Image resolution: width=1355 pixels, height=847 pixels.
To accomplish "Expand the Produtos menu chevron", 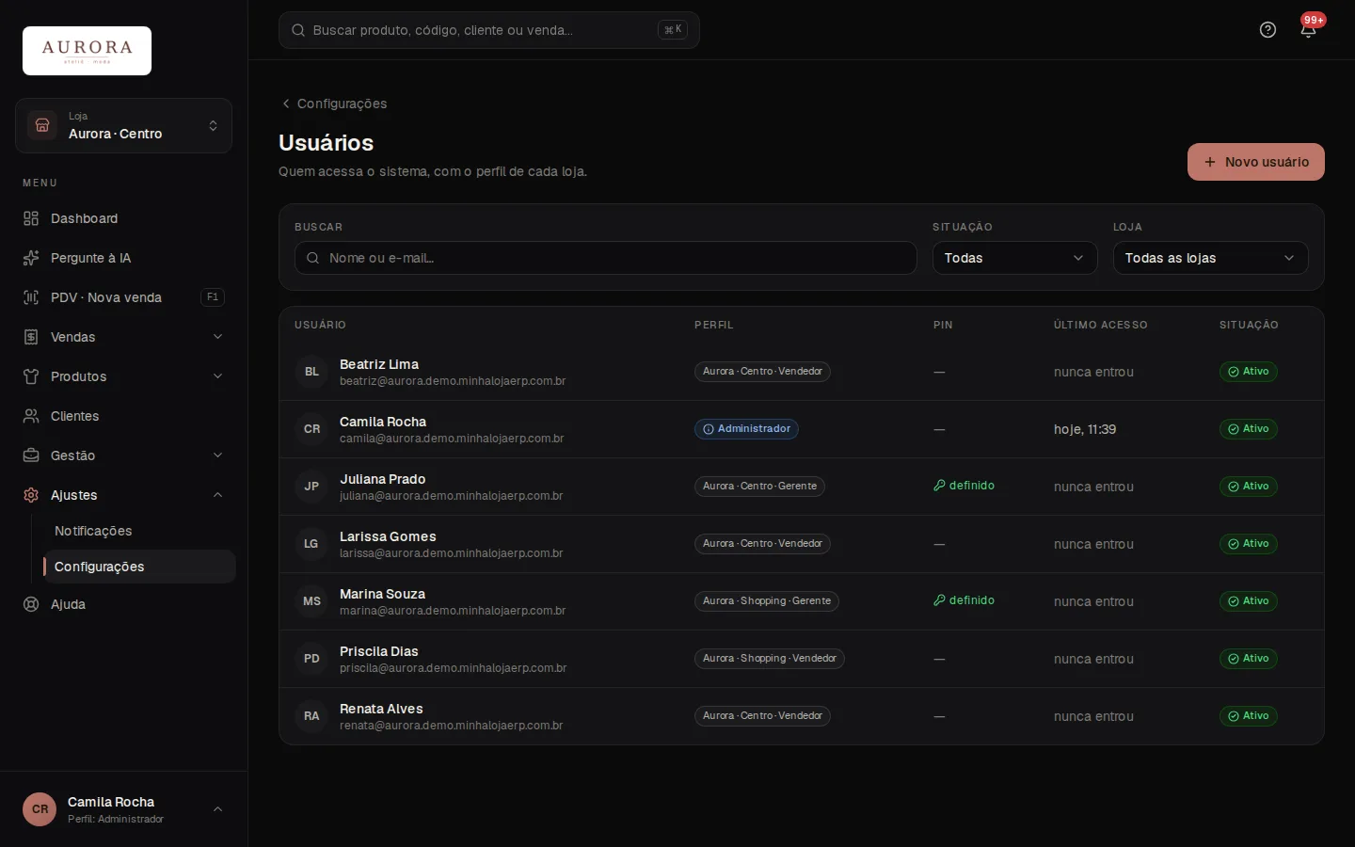I will click(217, 376).
